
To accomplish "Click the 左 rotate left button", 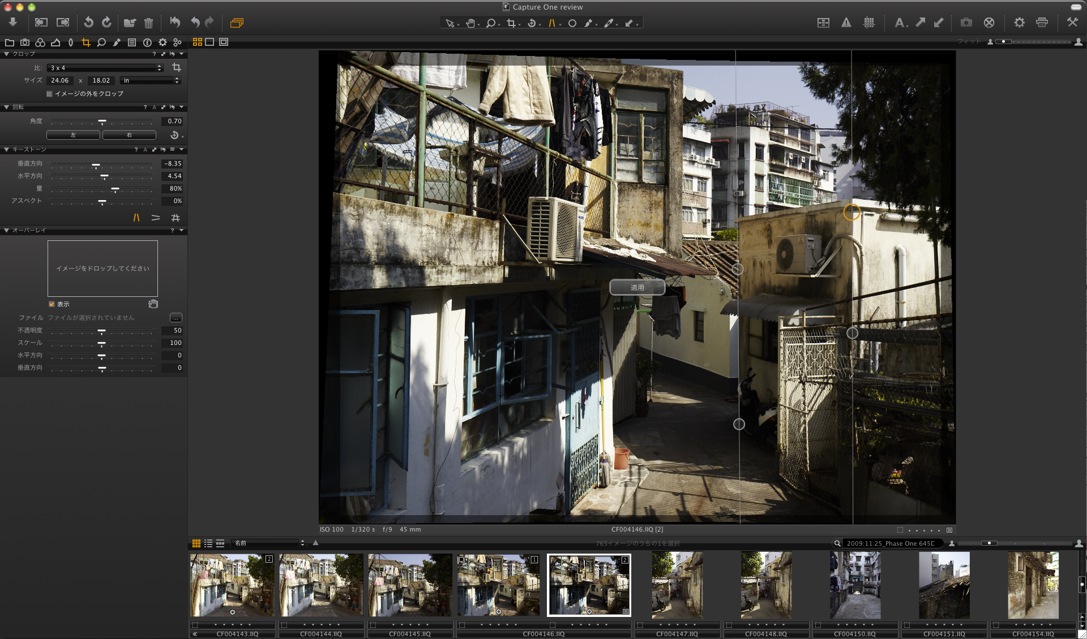I will (73, 135).
